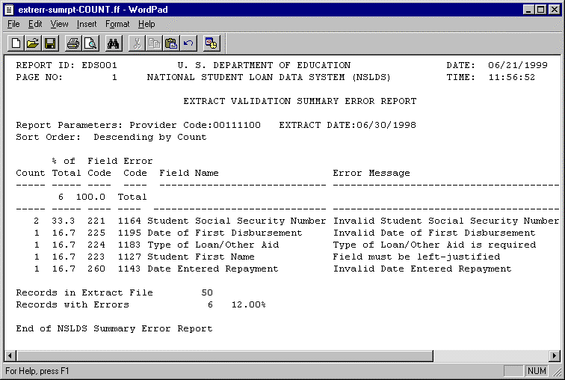Click the New document icon
The height and width of the screenshot is (380, 565).
[16, 43]
